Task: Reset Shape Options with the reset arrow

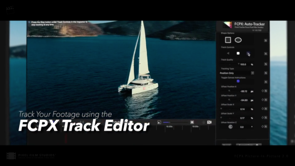Action: (x=265, y=41)
